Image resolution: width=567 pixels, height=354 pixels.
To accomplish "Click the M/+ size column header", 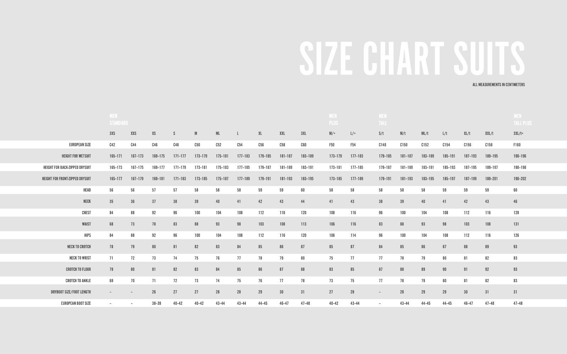I will (x=332, y=133).
